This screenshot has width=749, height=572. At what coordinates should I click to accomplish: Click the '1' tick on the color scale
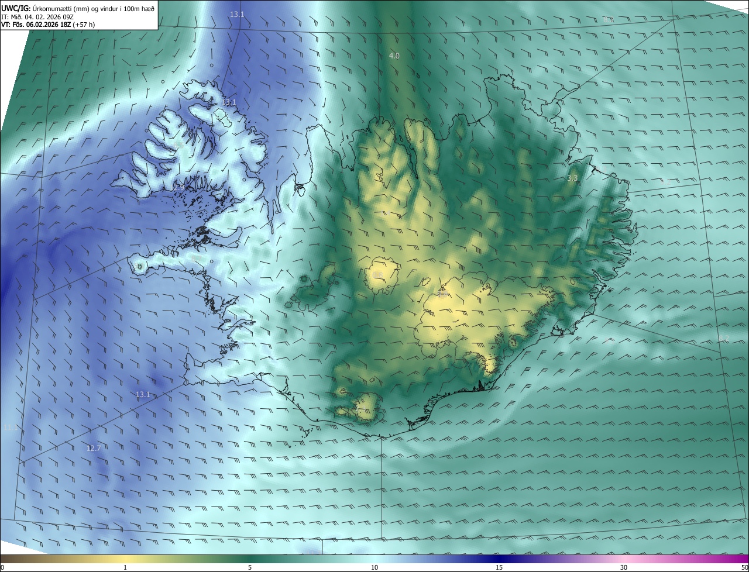125,567
